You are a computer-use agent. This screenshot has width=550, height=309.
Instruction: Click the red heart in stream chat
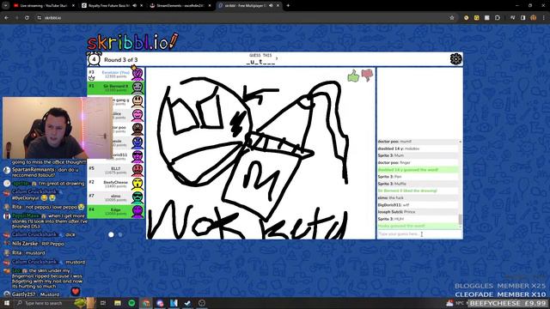76,291
